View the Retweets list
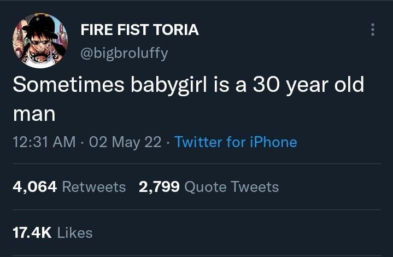This screenshot has width=393, height=257. click(x=94, y=187)
